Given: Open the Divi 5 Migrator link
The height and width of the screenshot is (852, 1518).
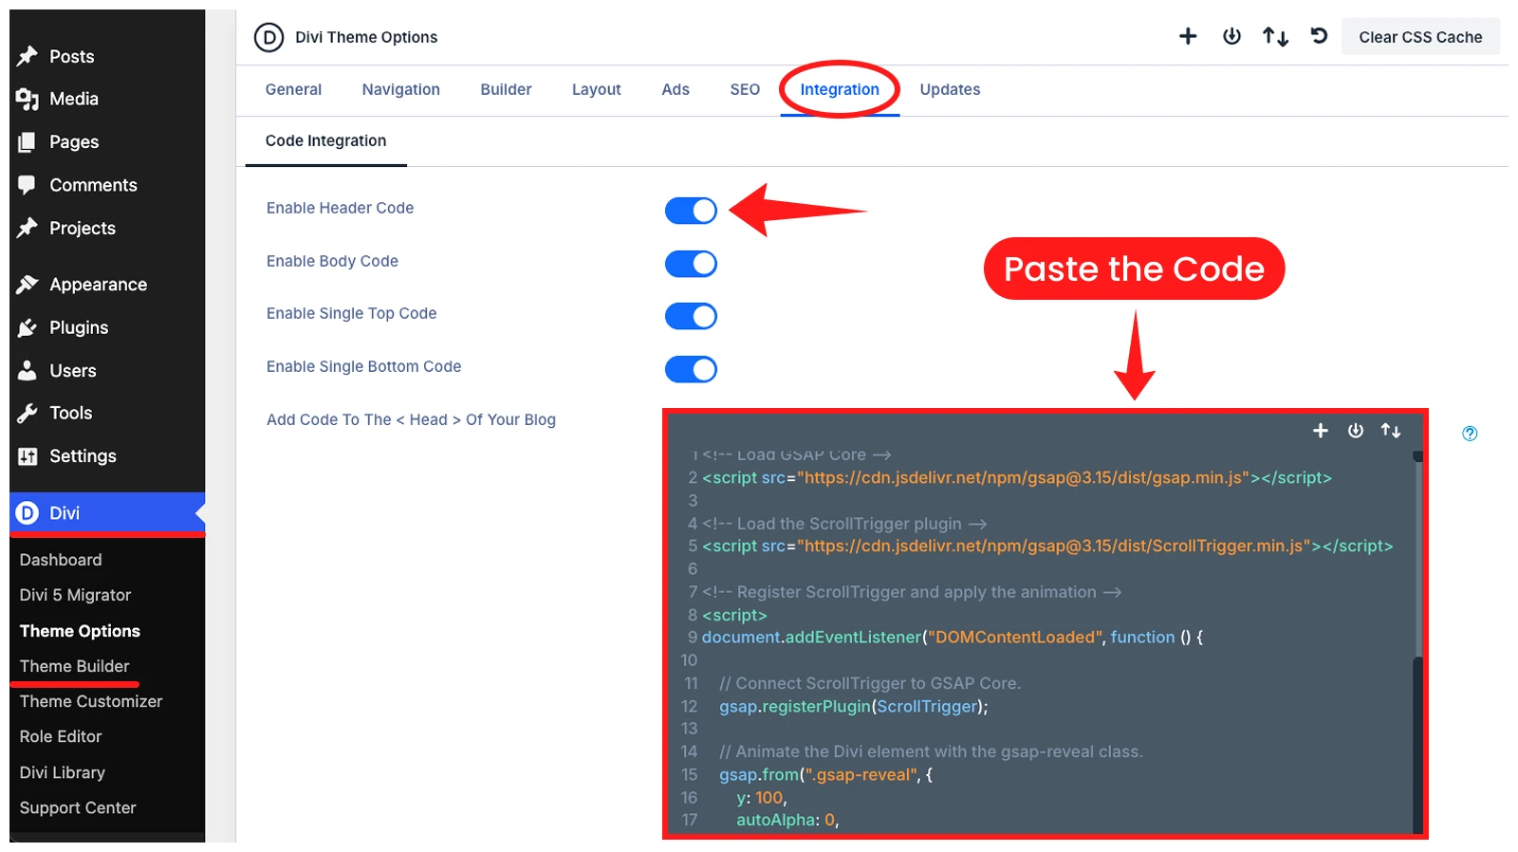Looking at the screenshot, I should pos(75,595).
